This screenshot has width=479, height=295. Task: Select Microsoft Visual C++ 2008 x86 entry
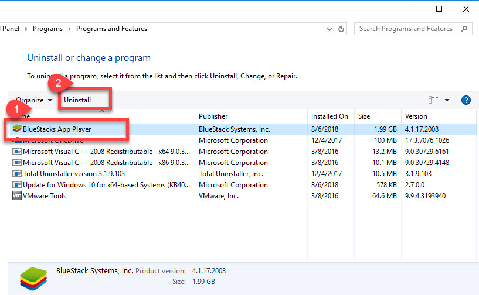(106, 163)
